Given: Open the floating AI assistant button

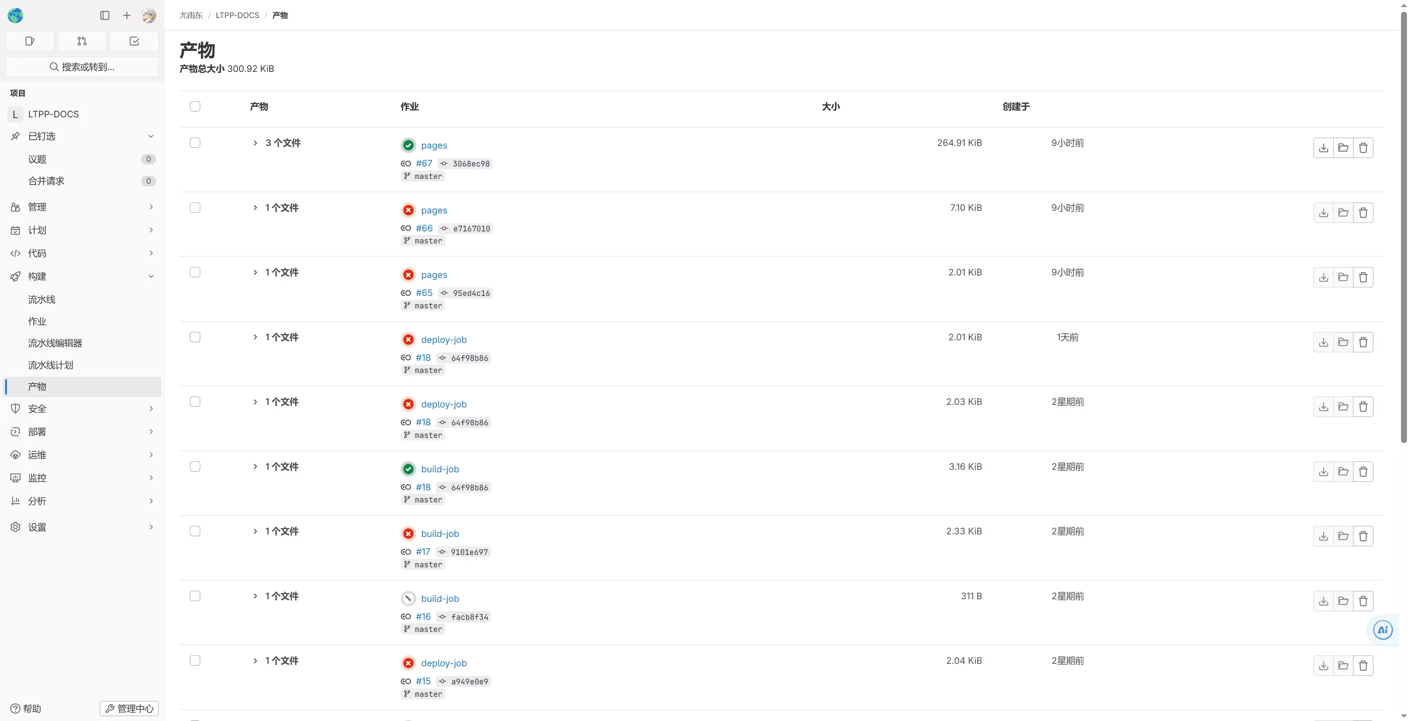Looking at the screenshot, I should click(1382, 630).
